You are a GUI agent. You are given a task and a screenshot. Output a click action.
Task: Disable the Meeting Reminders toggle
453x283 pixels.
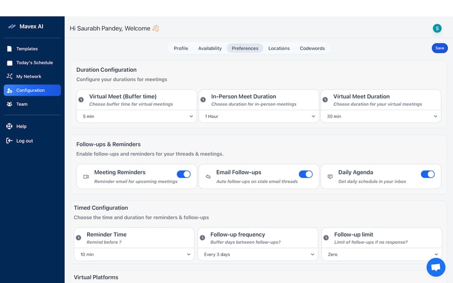[x=183, y=174]
